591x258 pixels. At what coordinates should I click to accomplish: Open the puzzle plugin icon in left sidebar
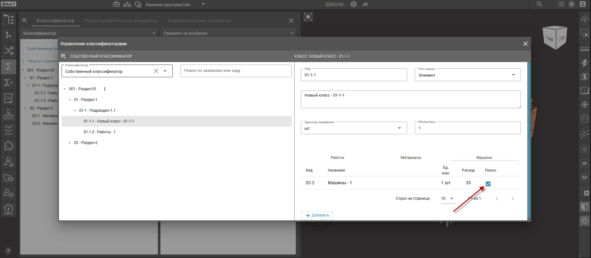[x=9, y=146]
